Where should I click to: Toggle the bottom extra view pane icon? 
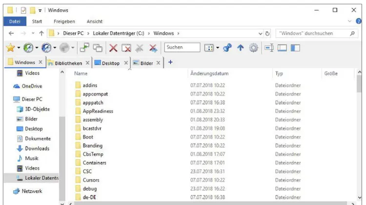[282, 48]
